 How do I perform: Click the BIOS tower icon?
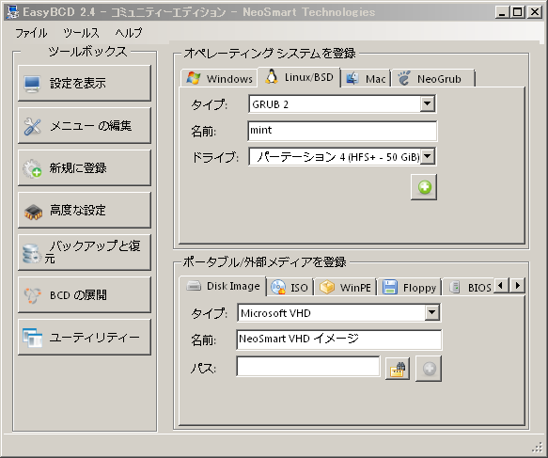tap(454, 288)
